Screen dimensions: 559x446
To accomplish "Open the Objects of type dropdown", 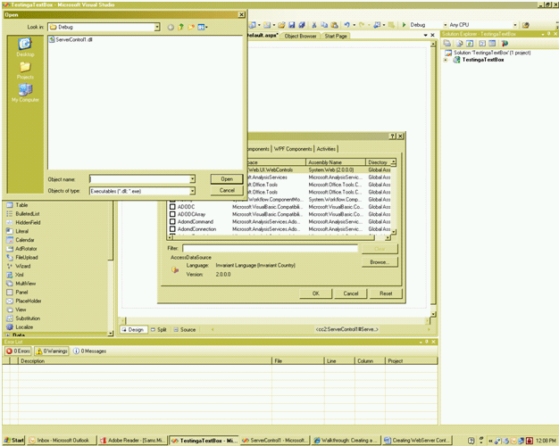I will tap(192, 191).
